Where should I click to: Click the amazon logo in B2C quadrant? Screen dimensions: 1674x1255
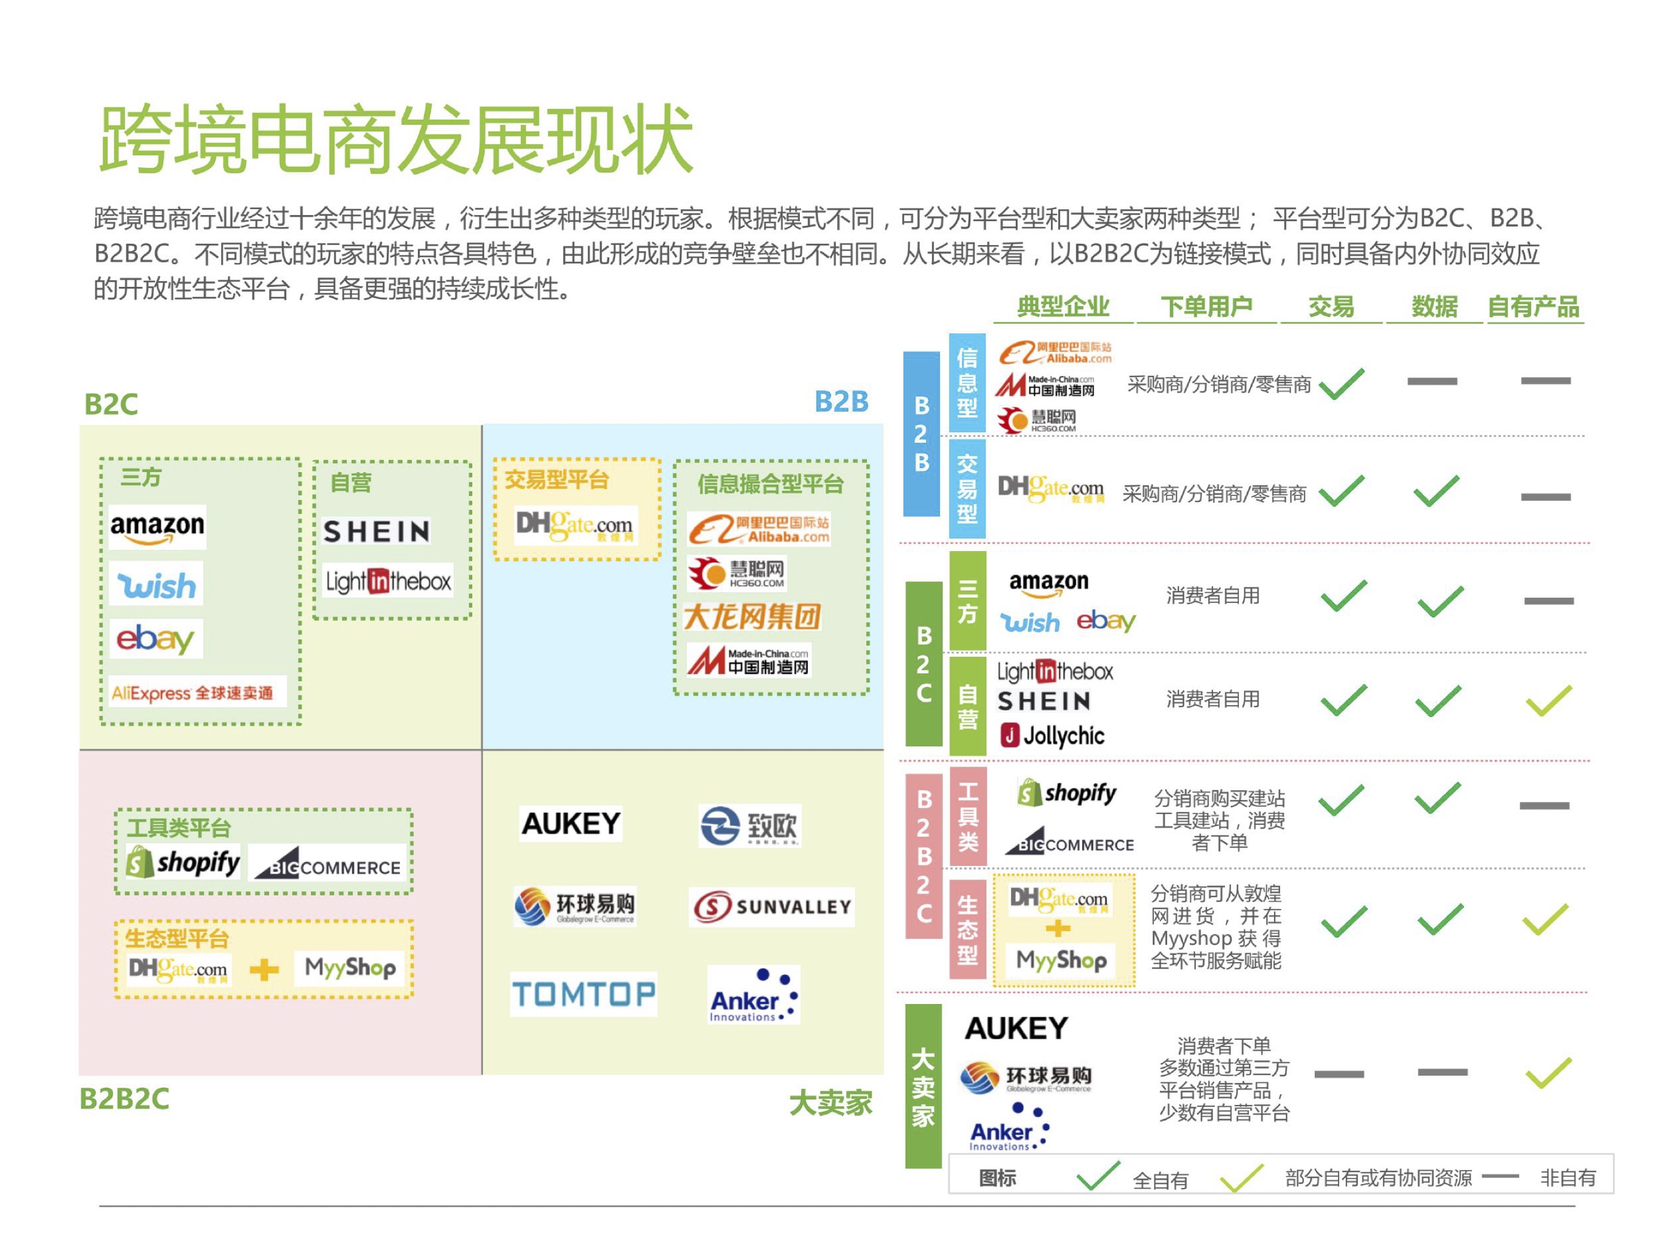click(x=157, y=527)
